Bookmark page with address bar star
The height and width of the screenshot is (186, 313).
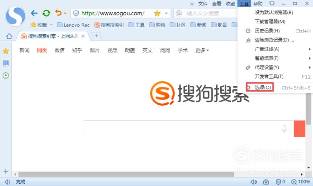point(157,14)
